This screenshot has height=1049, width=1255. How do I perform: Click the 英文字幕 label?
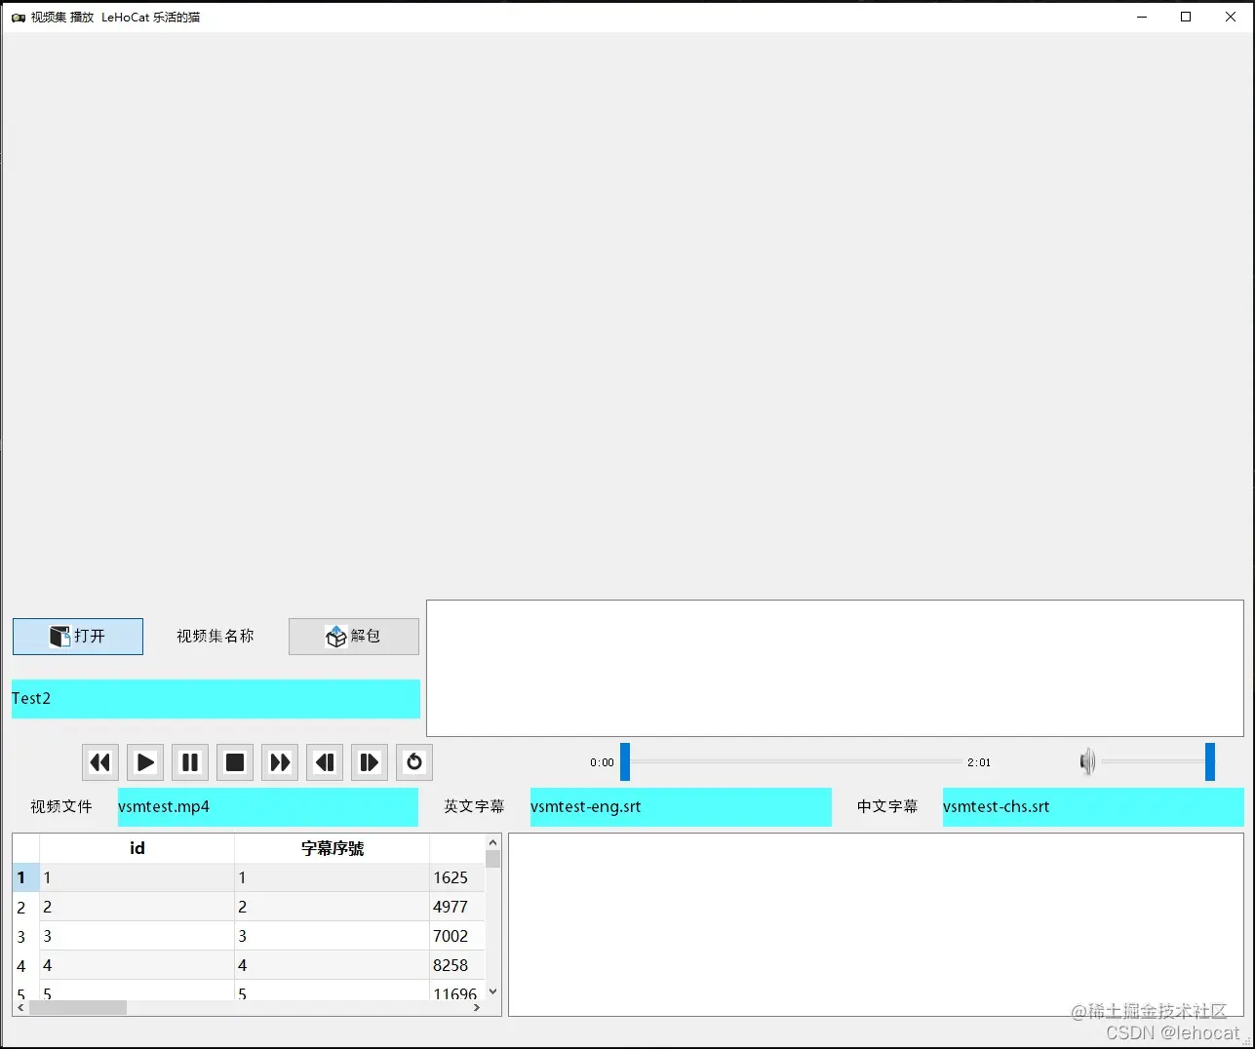(x=475, y=807)
